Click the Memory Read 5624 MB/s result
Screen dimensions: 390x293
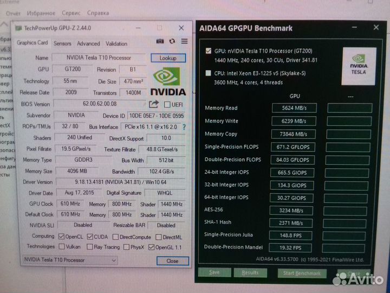294,108
